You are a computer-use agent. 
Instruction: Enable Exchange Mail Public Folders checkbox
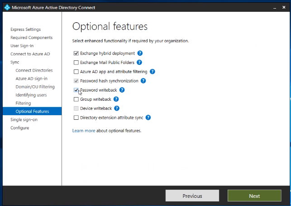(x=76, y=63)
